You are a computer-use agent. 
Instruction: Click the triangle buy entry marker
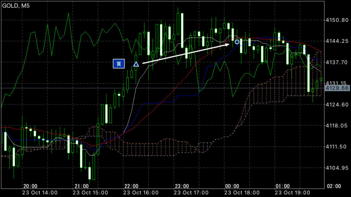coord(136,64)
